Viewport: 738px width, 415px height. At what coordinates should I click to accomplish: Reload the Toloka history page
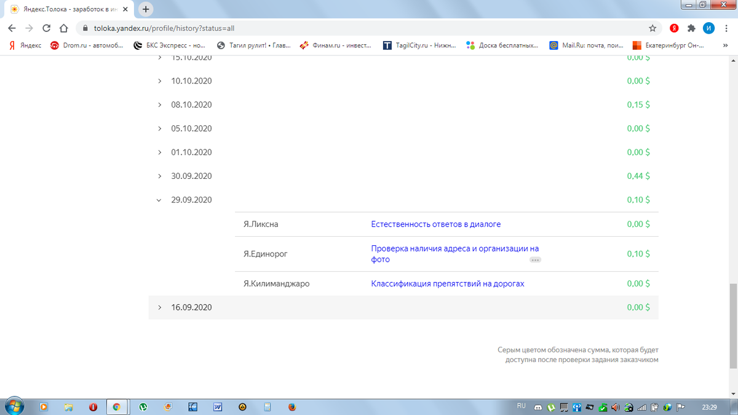[x=46, y=28]
